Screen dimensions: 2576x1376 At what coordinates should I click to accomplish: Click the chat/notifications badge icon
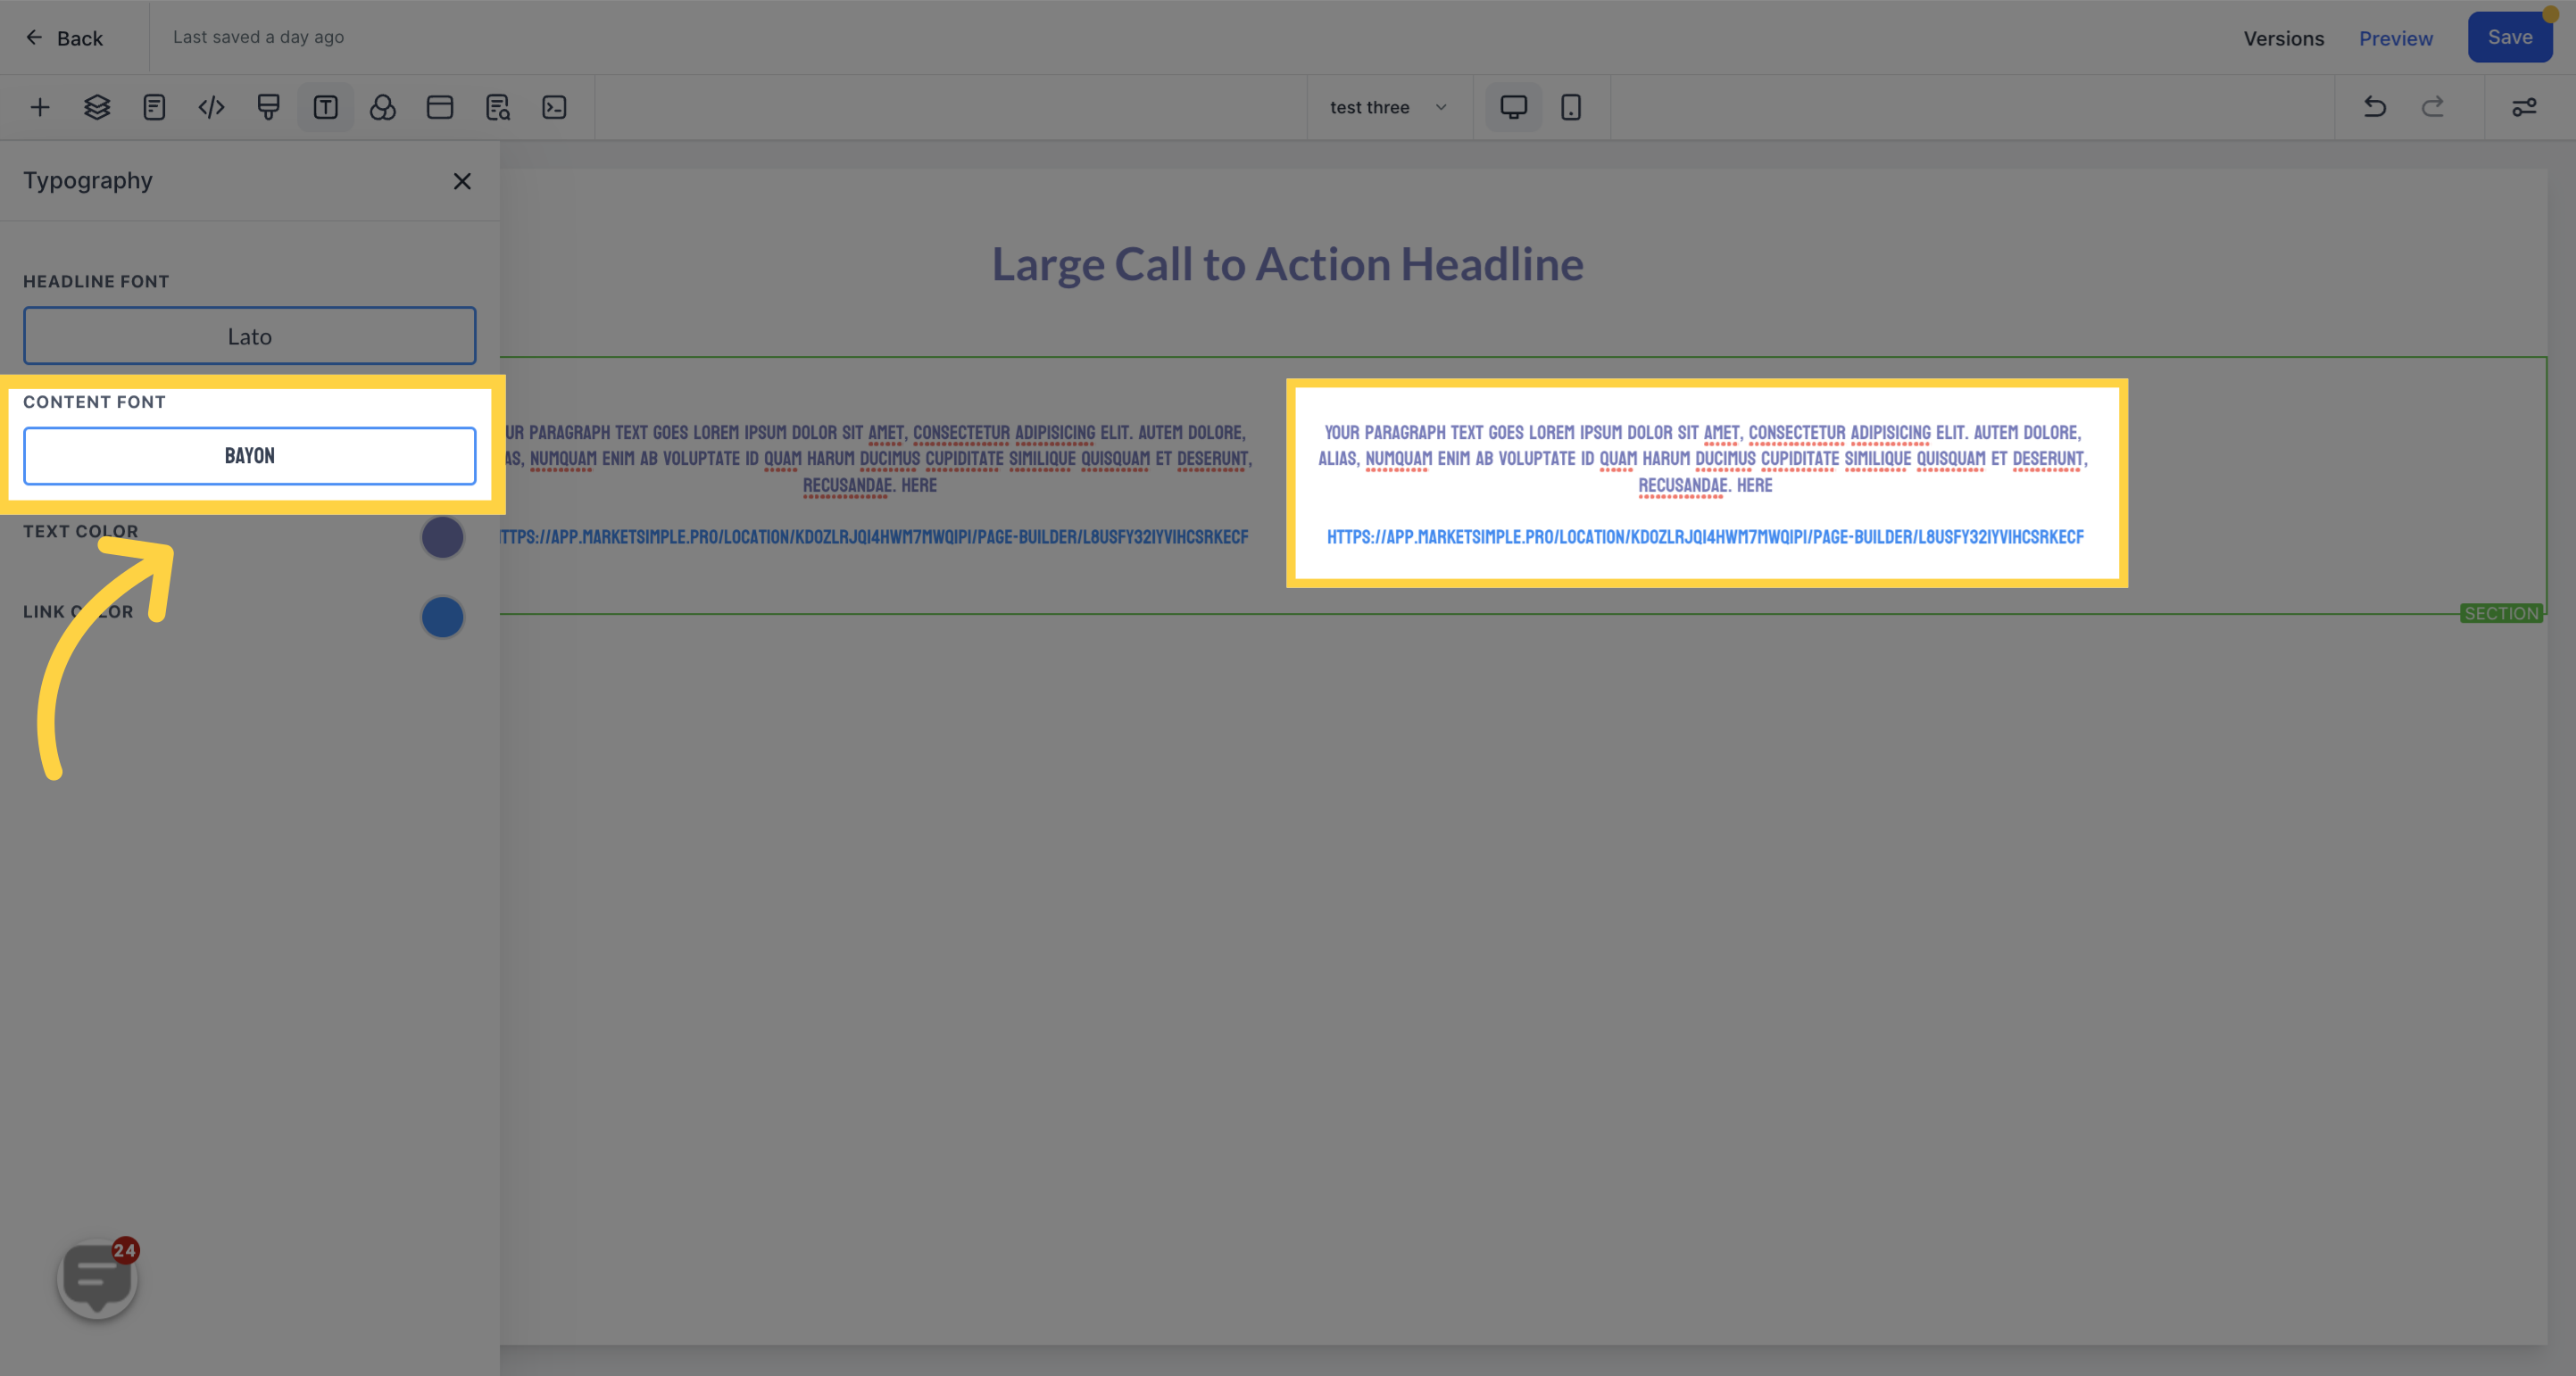point(96,1279)
